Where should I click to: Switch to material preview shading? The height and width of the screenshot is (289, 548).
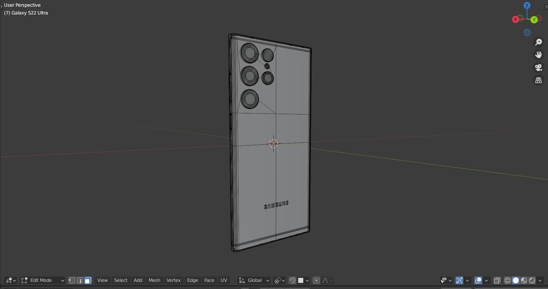(524, 280)
